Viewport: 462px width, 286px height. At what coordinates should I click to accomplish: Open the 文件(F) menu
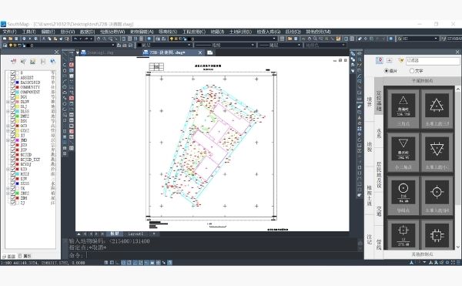(x=10, y=32)
